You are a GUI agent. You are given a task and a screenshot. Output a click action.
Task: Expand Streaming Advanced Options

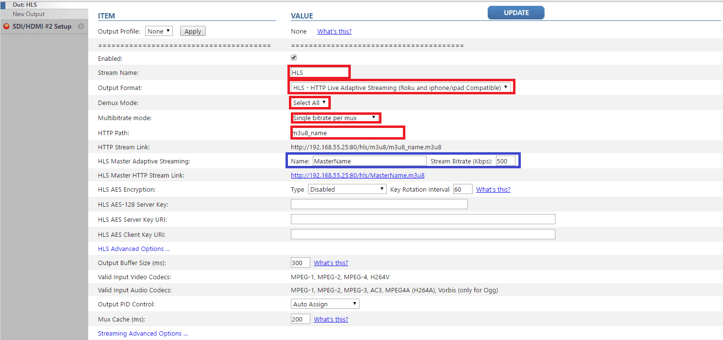coord(143,333)
